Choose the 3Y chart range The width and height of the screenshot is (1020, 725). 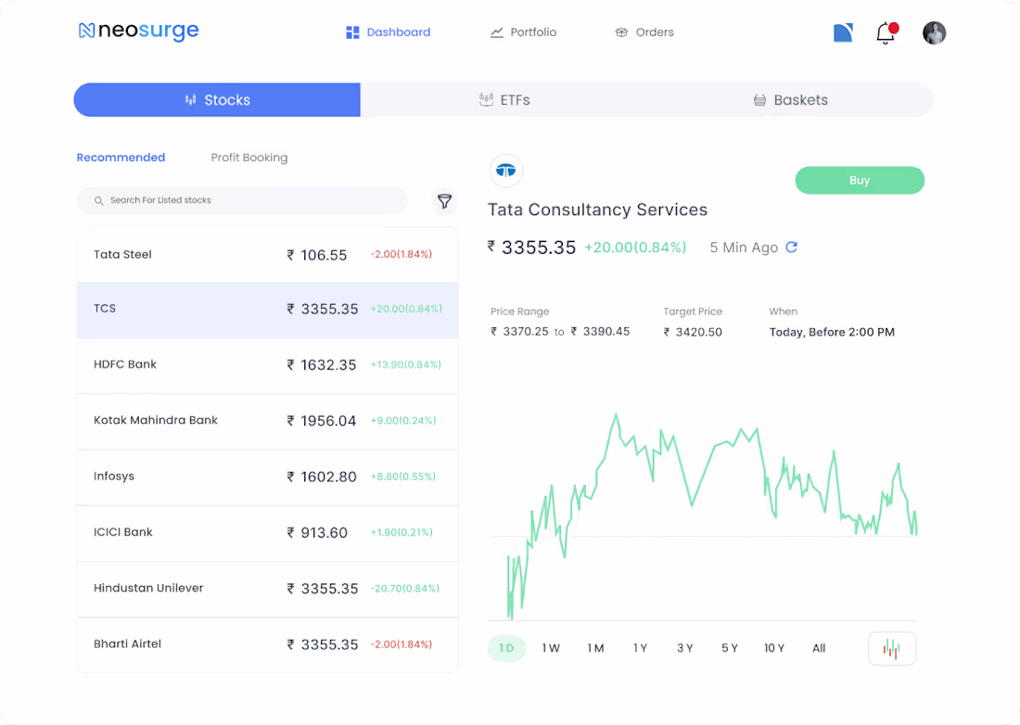point(685,648)
